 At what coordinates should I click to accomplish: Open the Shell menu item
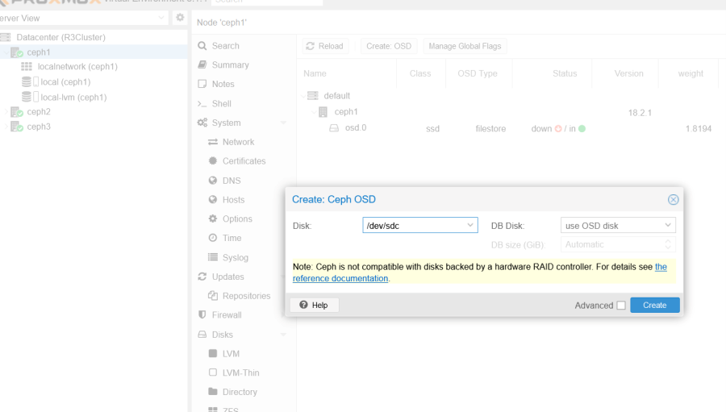coord(221,103)
